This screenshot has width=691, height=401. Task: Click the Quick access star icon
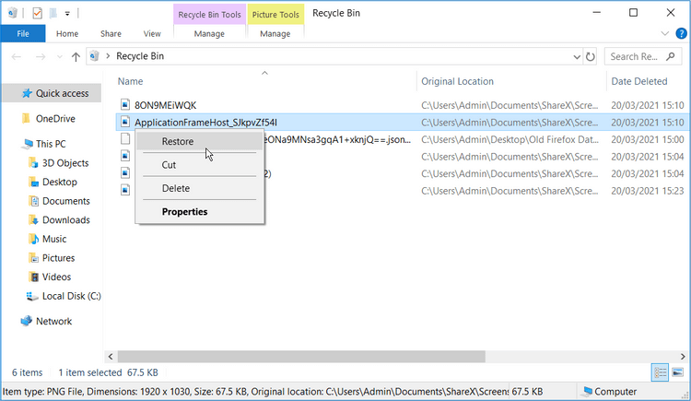tap(26, 93)
